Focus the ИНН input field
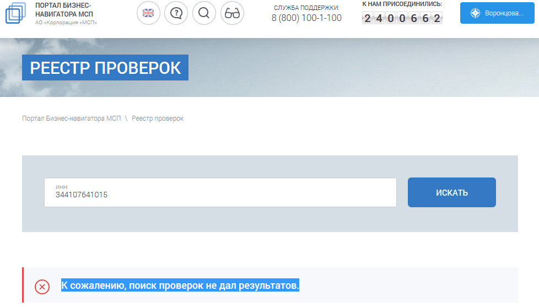 tap(220, 193)
